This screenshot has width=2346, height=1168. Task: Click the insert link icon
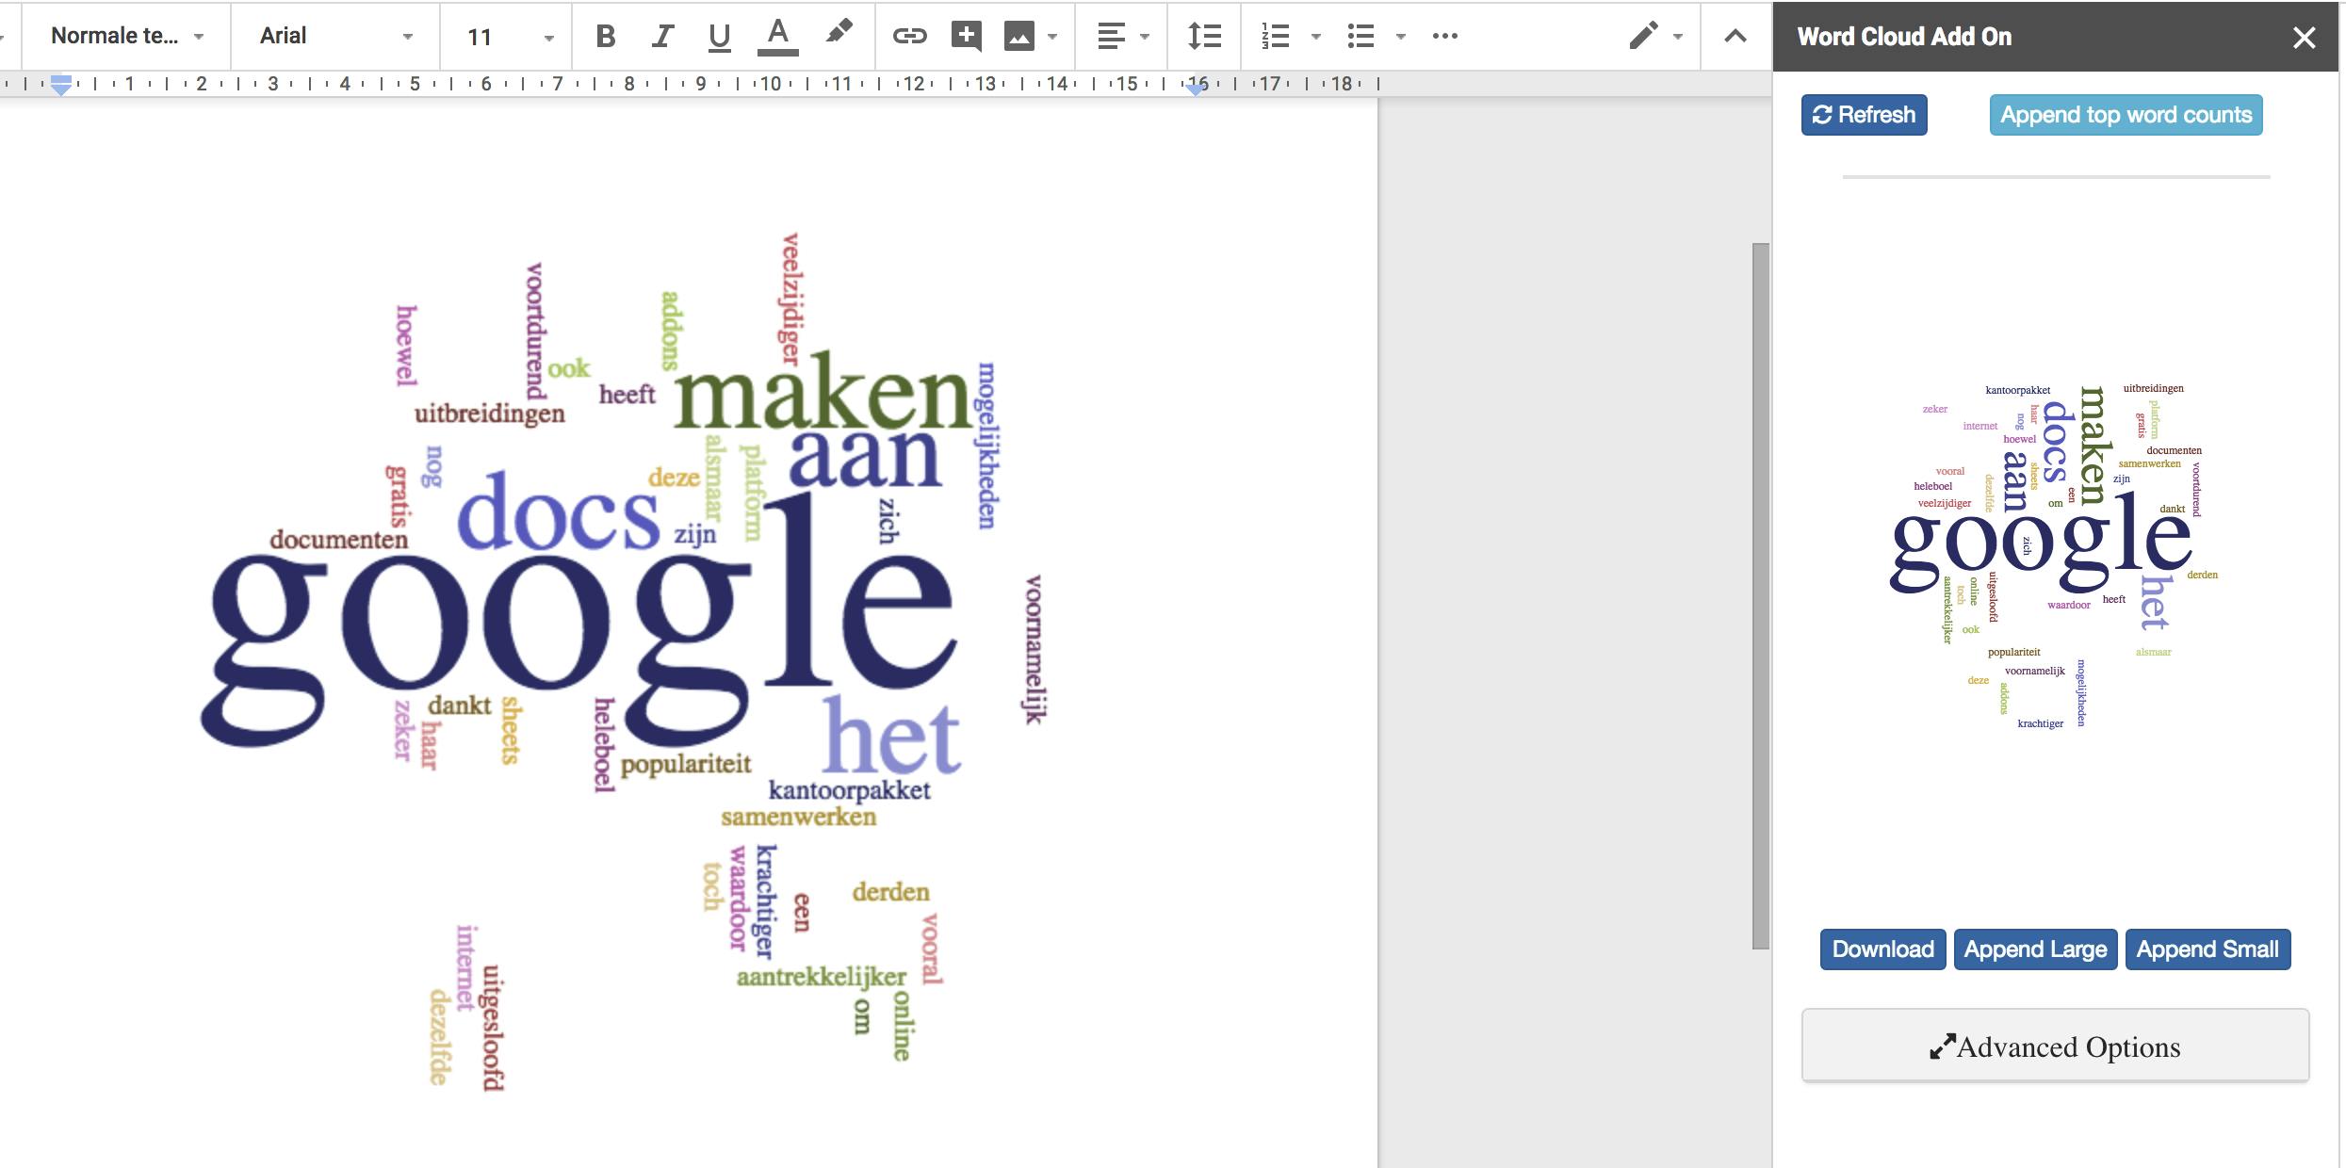(x=909, y=36)
